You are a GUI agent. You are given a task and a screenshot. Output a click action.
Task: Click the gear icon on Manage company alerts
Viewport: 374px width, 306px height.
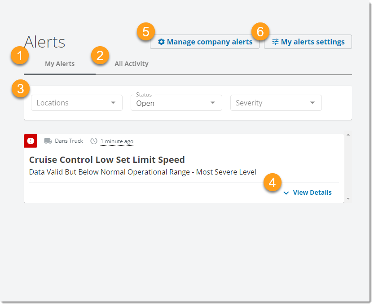162,42
